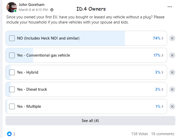Remove the Conventional gas vehicle option
The image size is (178, 138).
pyautogui.click(x=172, y=55)
